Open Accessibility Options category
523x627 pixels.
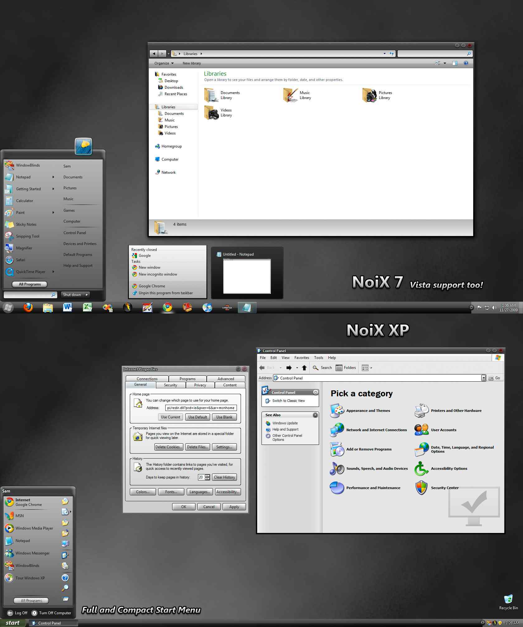point(441,469)
